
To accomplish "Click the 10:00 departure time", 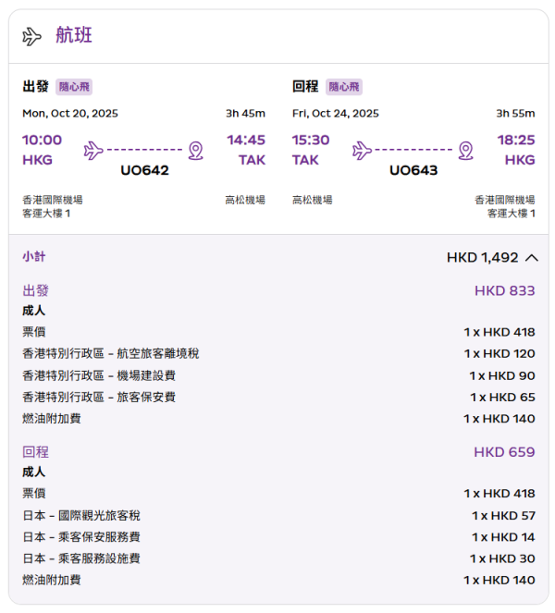I will [42, 140].
